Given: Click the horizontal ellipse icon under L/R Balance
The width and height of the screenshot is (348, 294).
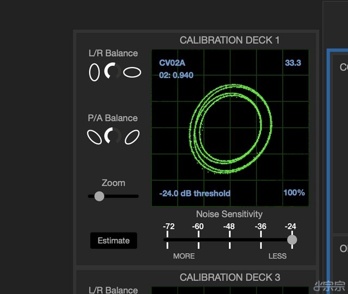Looking at the screenshot, I should click(132, 72).
